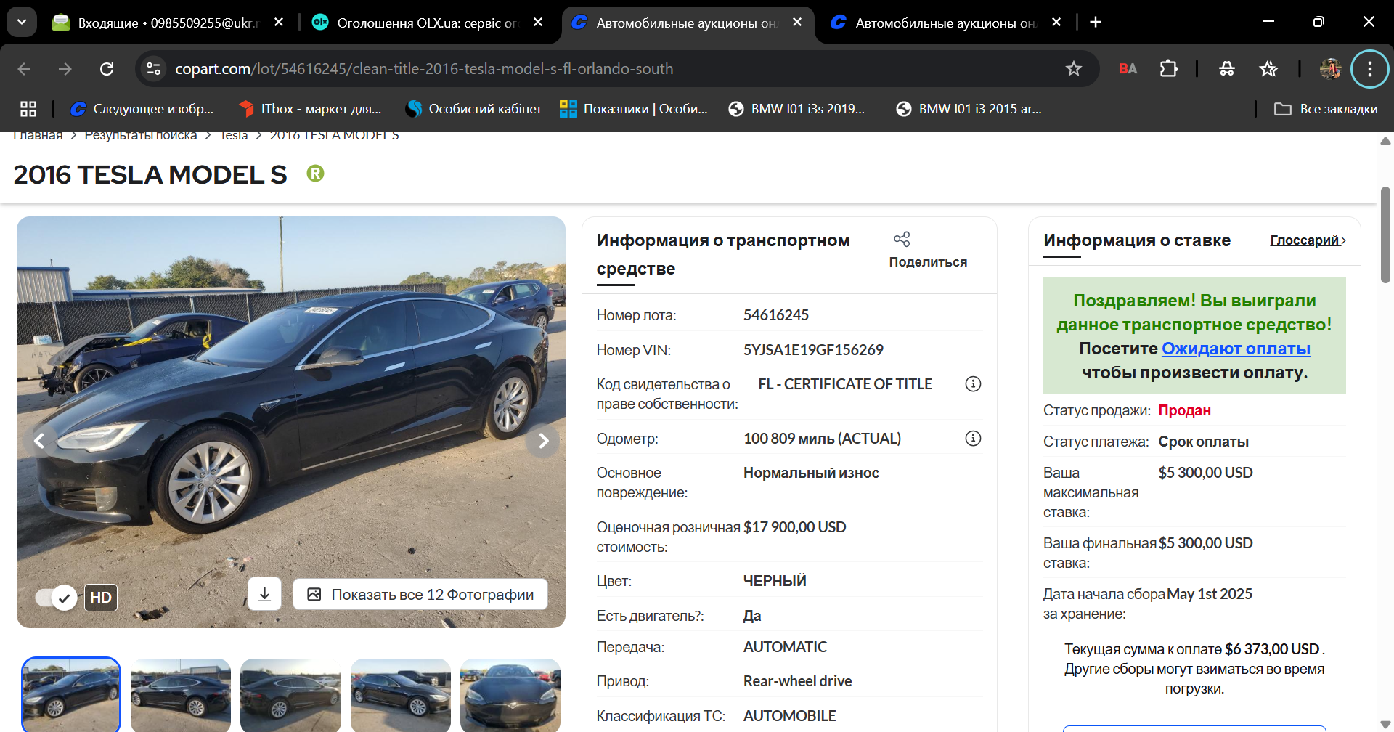Click the info icon beside Certificate of Title

pos(973,384)
